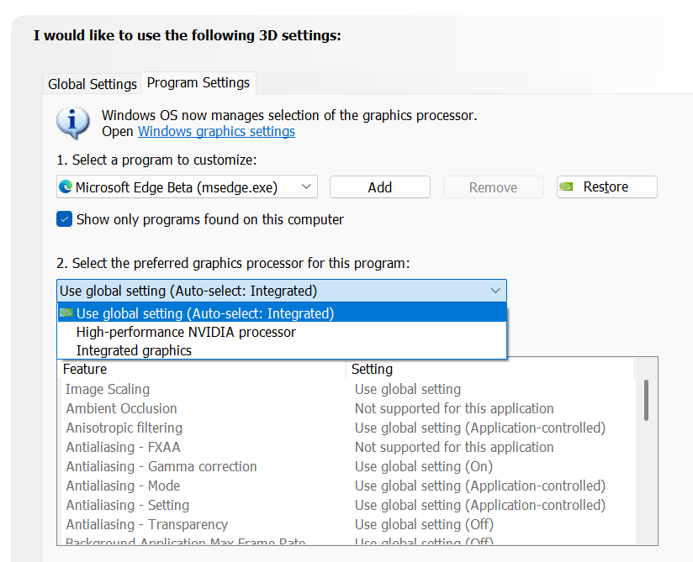Switch to the Global Settings tab
The image size is (693, 562).
[92, 83]
